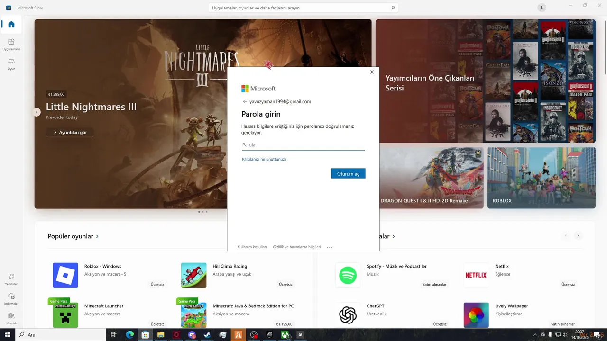Open the Spotify app icon

tap(348, 275)
